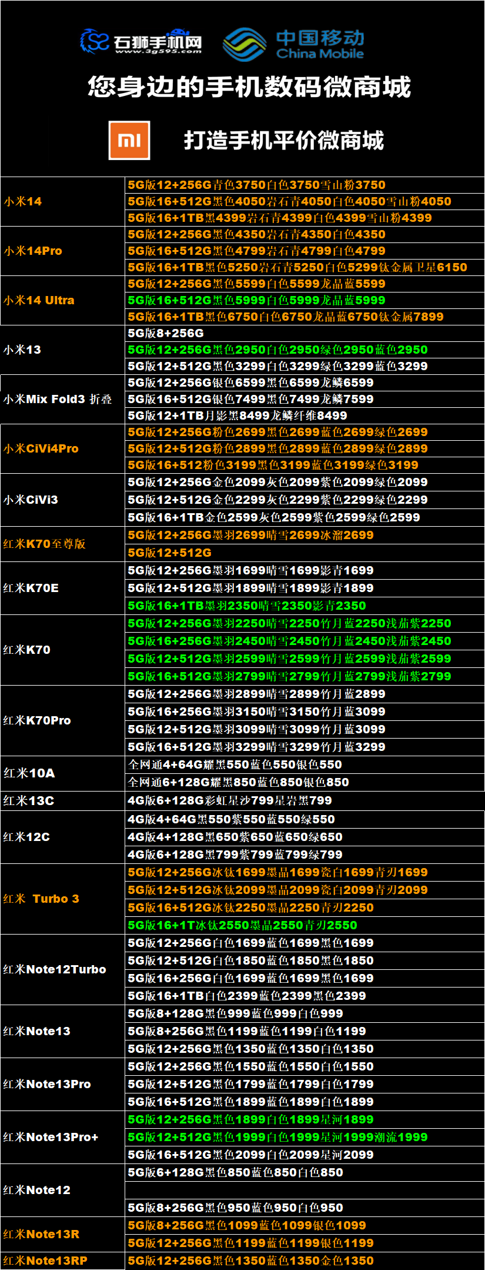The image size is (485, 1270).
Task: Click the blue Shishi phone network logo icon
Action: [95, 41]
